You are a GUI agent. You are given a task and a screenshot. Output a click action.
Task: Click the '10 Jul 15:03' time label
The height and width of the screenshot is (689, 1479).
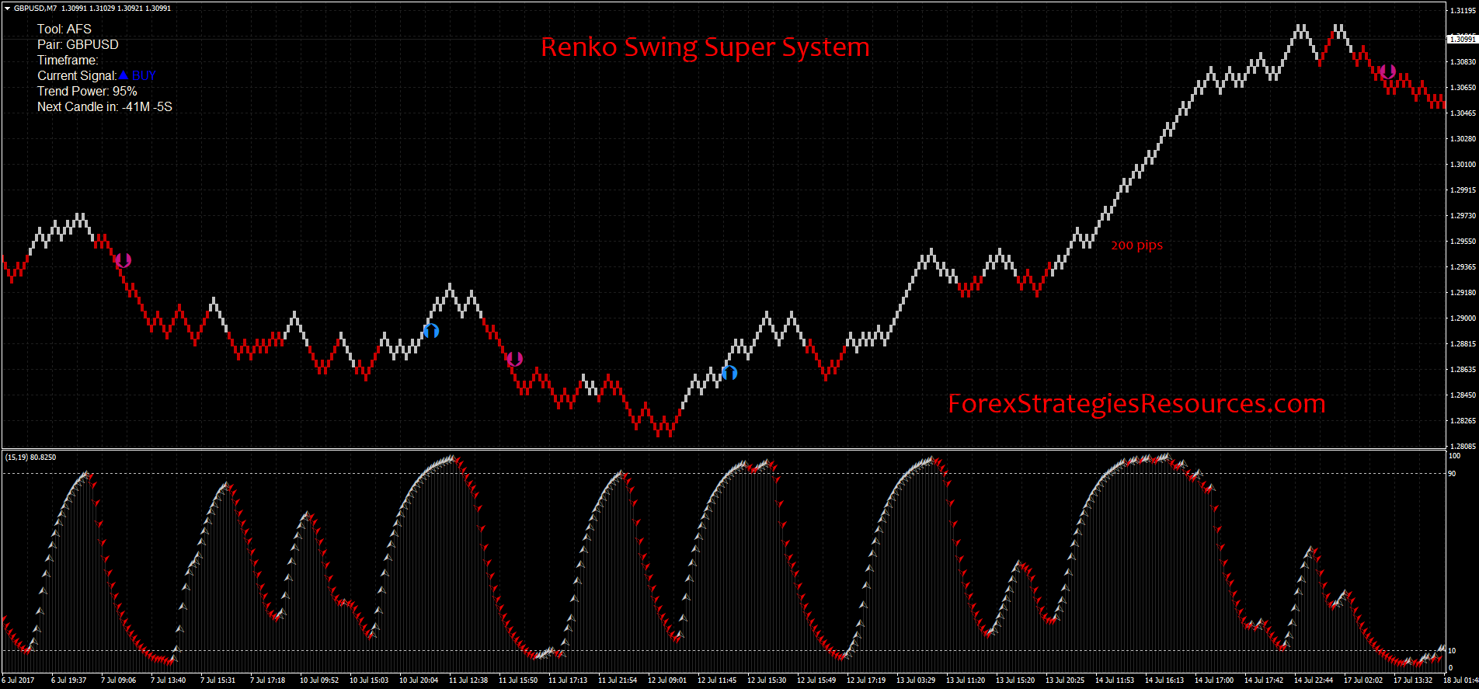[369, 680]
